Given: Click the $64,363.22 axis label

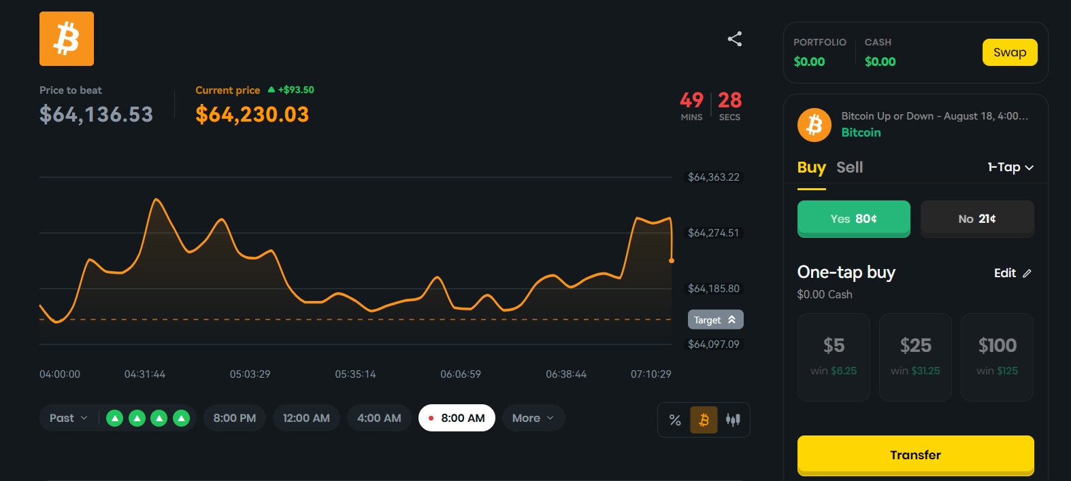Looking at the screenshot, I should click(713, 177).
